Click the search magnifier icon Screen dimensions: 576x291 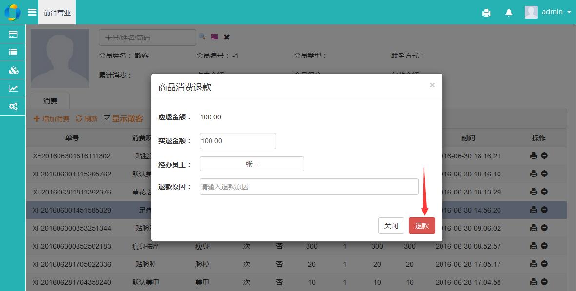click(x=202, y=37)
